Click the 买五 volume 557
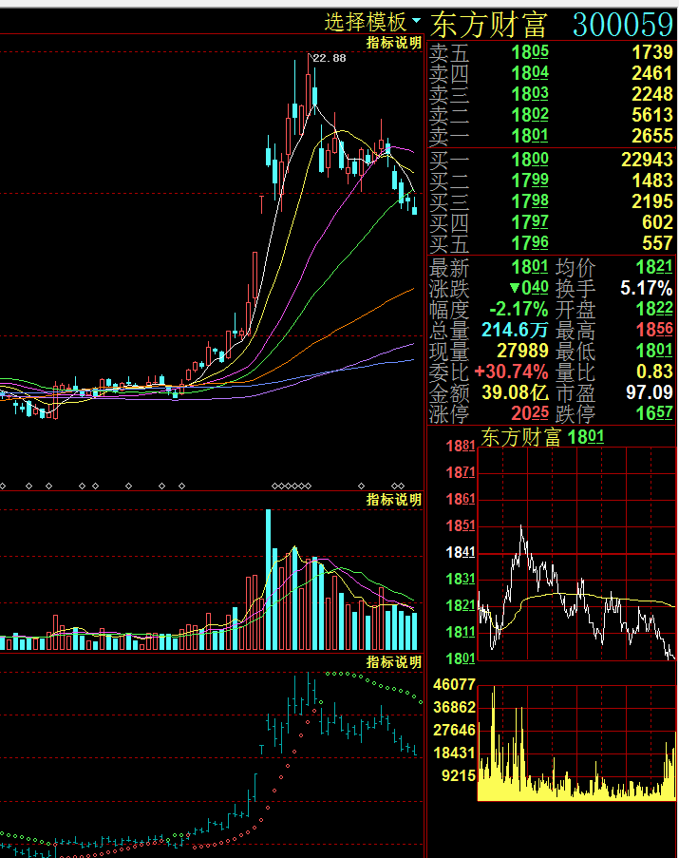This screenshot has width=679, height=858. click(658, 243)
